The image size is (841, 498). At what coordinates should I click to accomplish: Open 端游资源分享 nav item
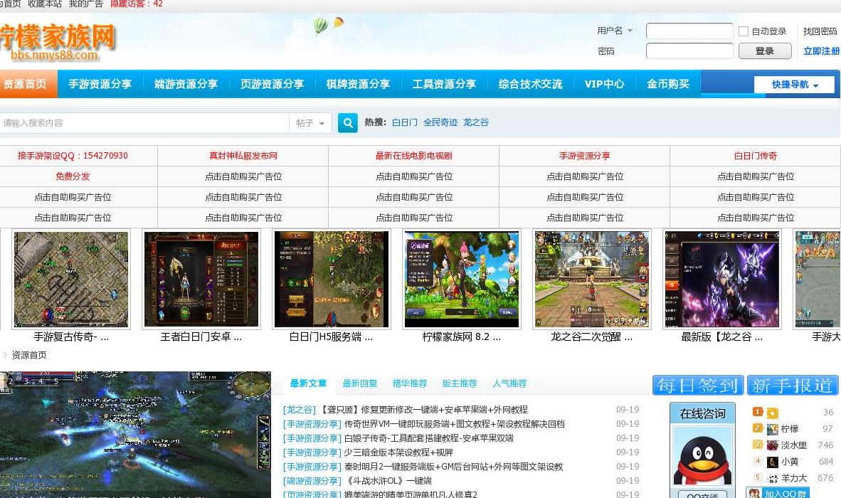(x=186, y=84)
